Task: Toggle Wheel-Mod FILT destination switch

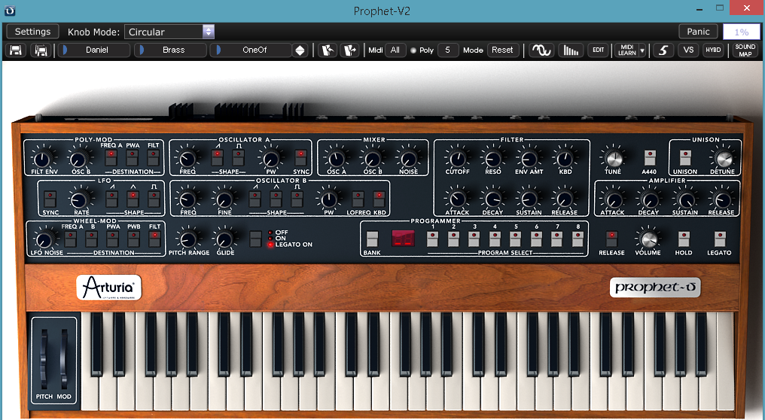Action: 154,239
